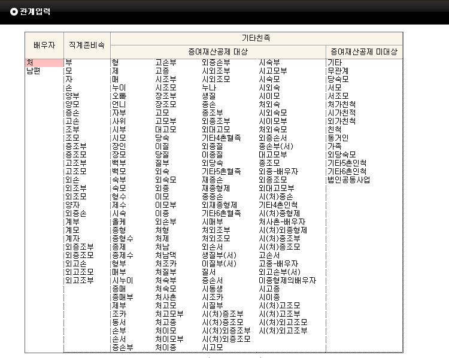Choose 동거인 in the 미대상 column
This screenshot has height=358, width=449.
[x=338, y=138]
